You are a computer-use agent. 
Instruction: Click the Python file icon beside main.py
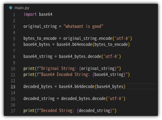click(x=11, y=8)
